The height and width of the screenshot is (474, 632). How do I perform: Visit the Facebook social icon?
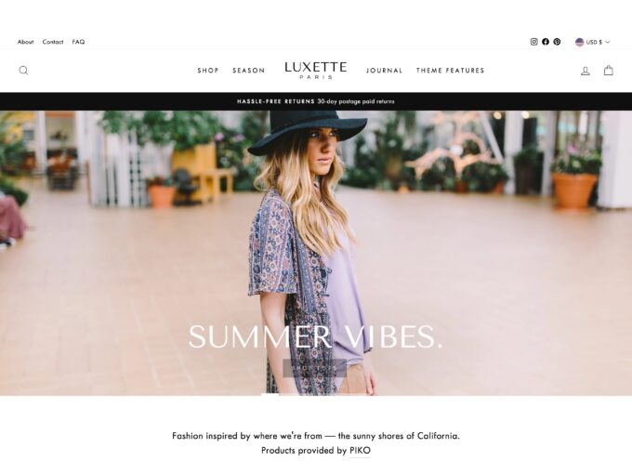coord(546,42)
